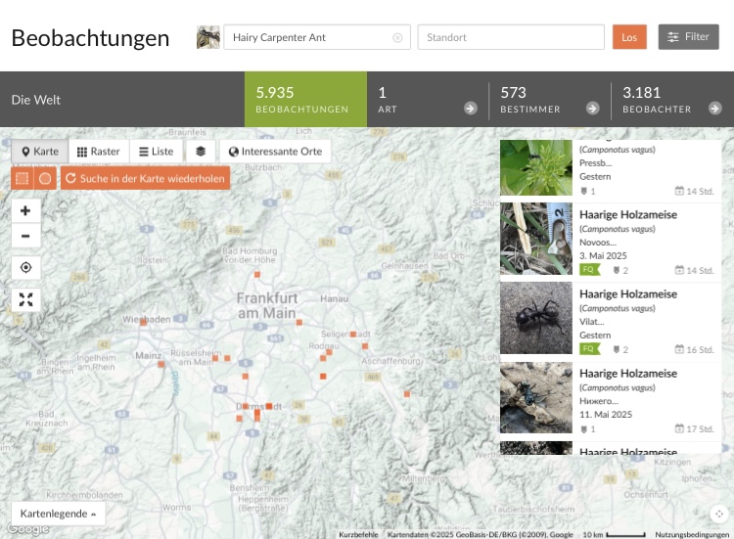The image size is (734, 539).
Task: Click the Standort input field
Action: (511, 37)
